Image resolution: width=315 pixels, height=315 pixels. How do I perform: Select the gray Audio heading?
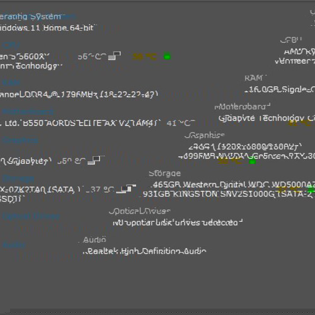tap(94, 239)
